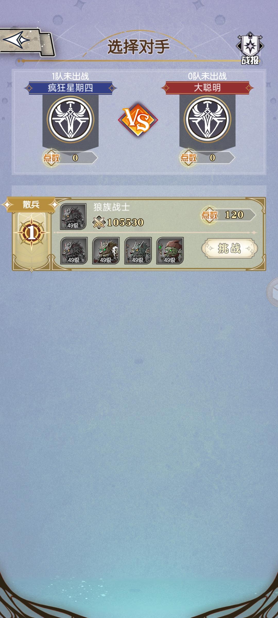Tap the hooded goblin shaman unit icon
This screenshot has height=618, width=278.
tap(170, 251)
